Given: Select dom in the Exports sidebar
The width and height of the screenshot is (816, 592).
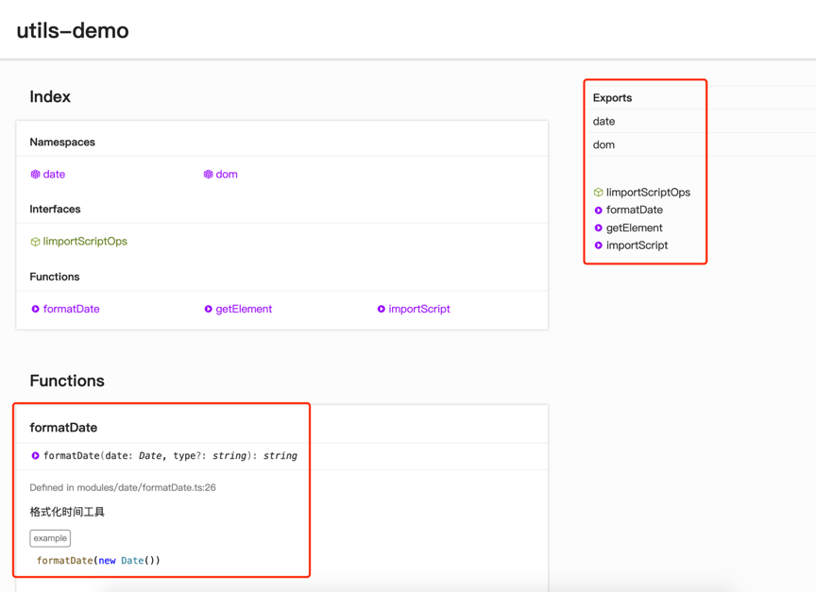Looking at the screenshot, I should pyautogui.click(x=603, y=145).
